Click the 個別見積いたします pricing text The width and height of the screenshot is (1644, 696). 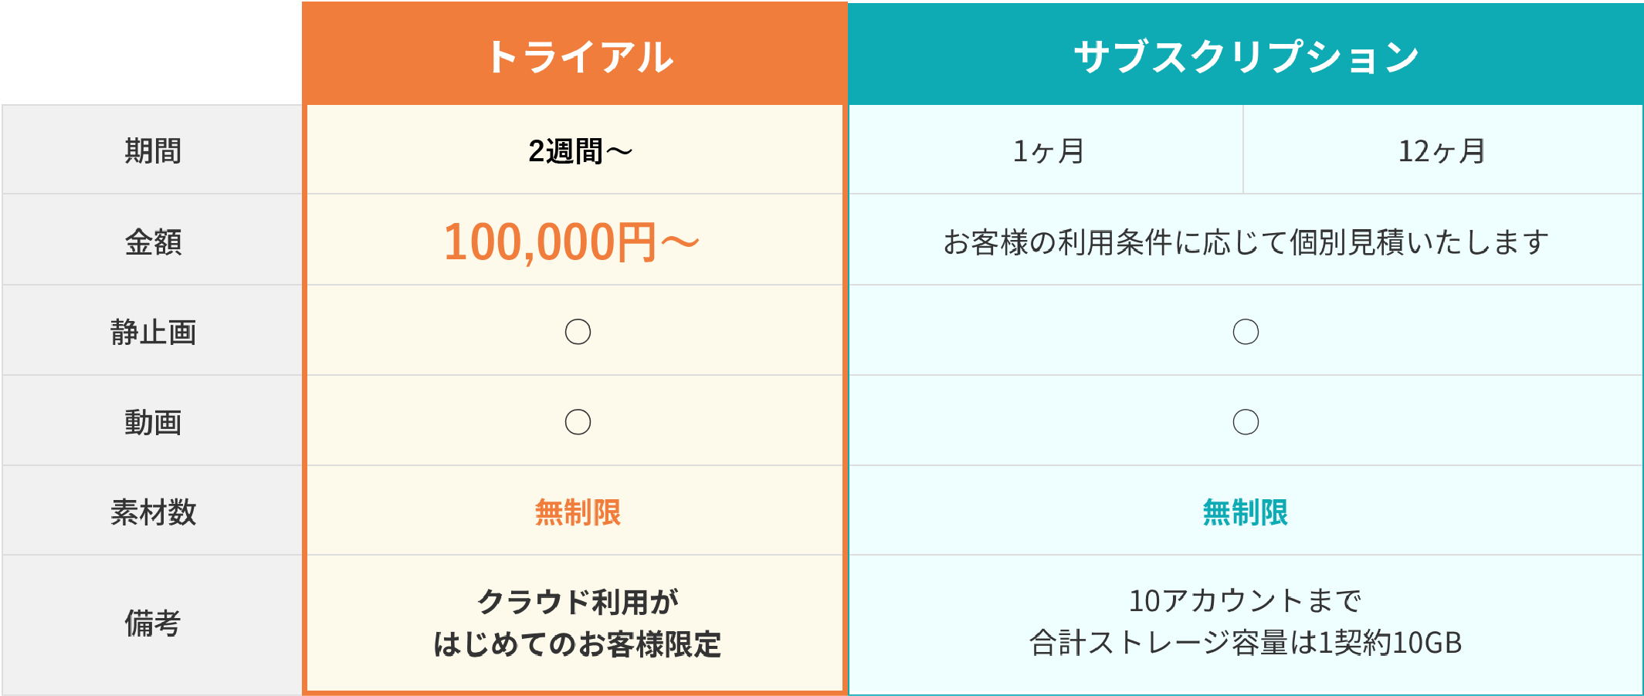tap(1246, 242)
